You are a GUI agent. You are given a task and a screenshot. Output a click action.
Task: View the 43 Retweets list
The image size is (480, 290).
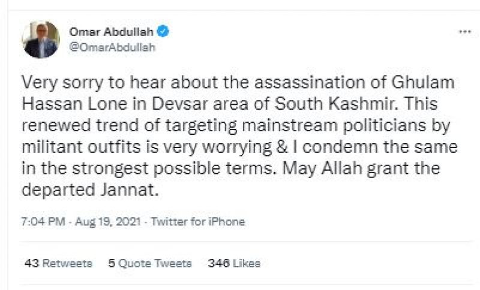(x=58, y=263)
